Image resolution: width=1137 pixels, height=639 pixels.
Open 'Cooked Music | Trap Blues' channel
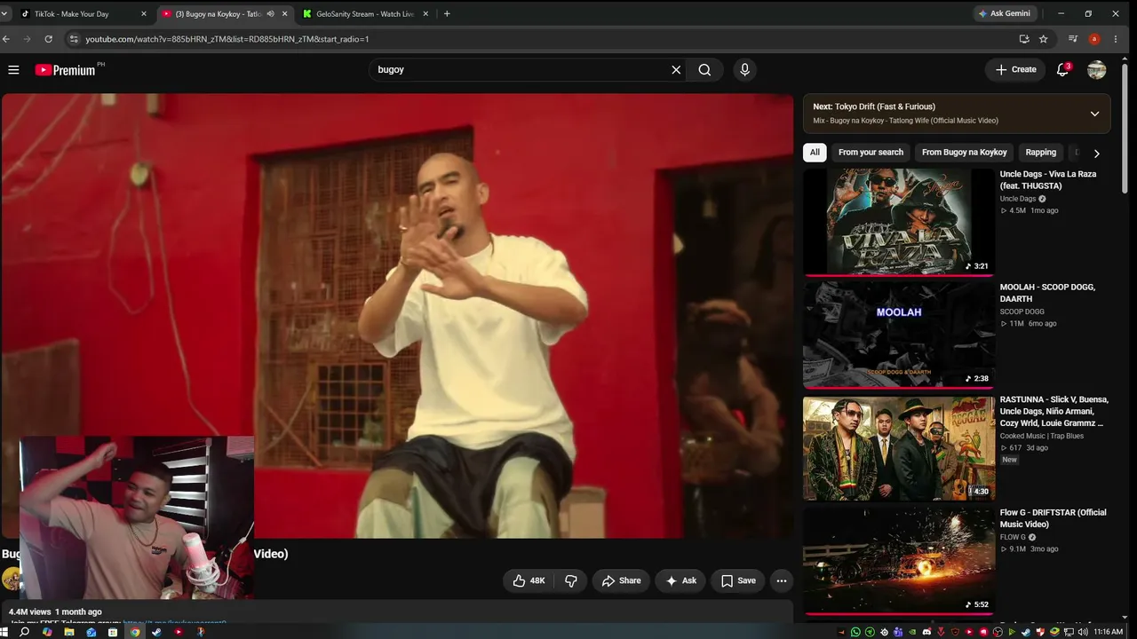[x=1042, y=436]
